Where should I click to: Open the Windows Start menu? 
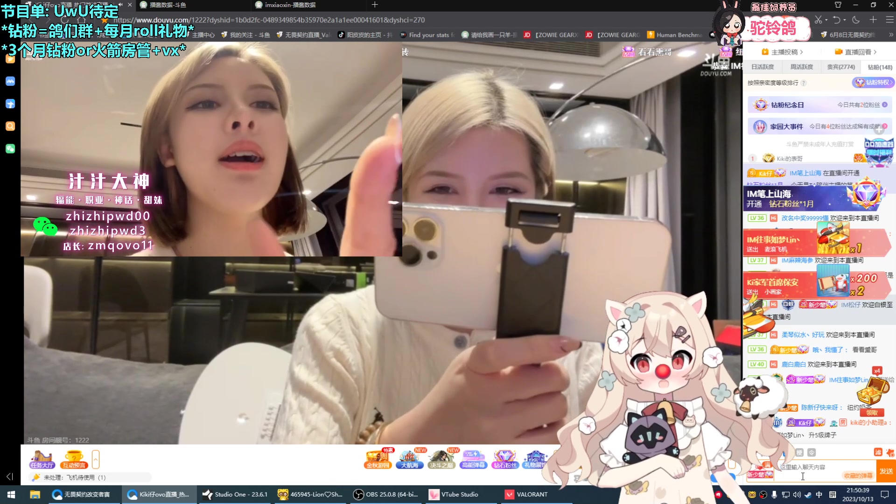[x=11, y=494]
